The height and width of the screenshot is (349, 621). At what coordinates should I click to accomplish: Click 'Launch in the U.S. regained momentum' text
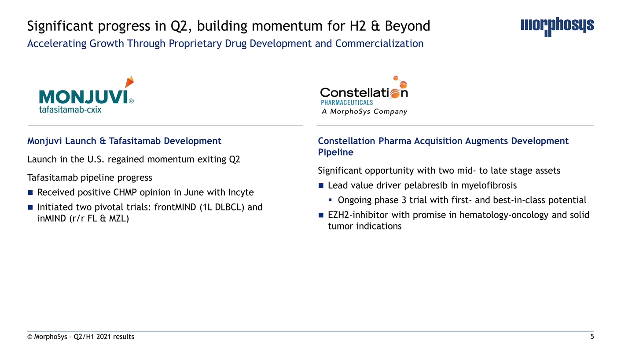[133, 159]
